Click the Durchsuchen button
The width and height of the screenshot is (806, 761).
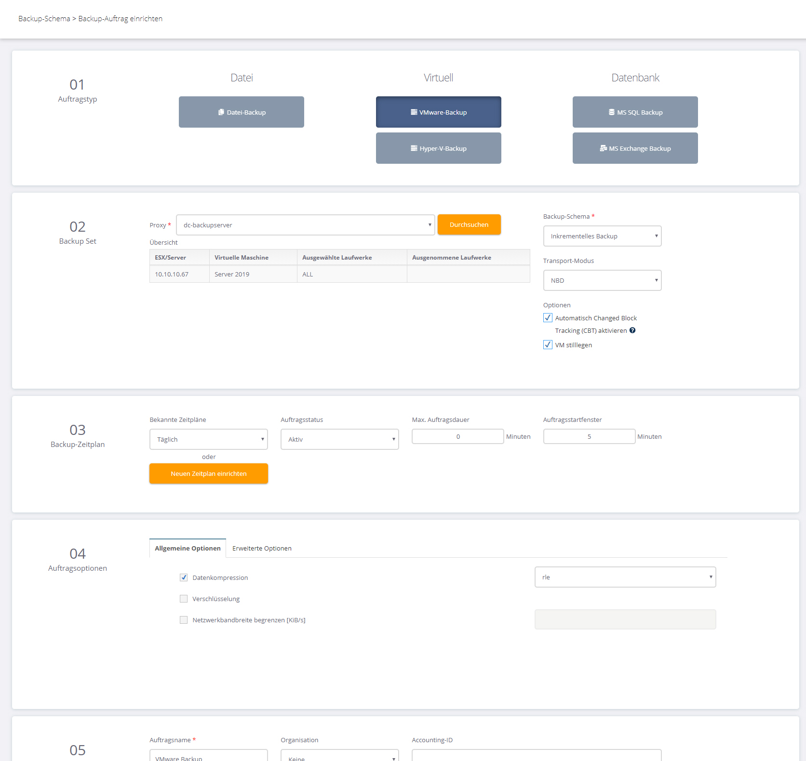pos(469,225)
